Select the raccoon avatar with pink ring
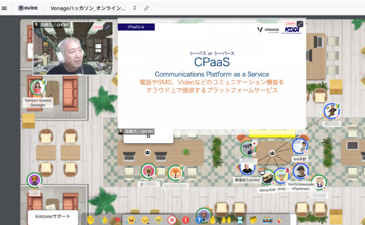 [148, 171]
